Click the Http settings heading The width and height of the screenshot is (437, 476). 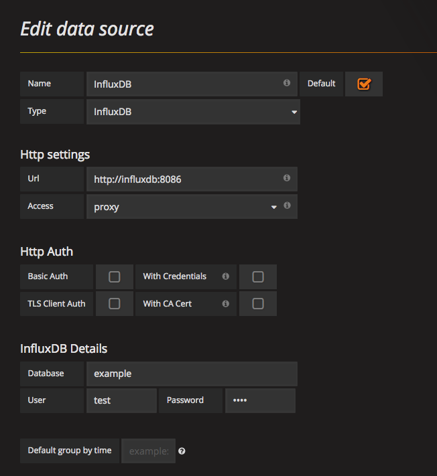pos(55,155)
